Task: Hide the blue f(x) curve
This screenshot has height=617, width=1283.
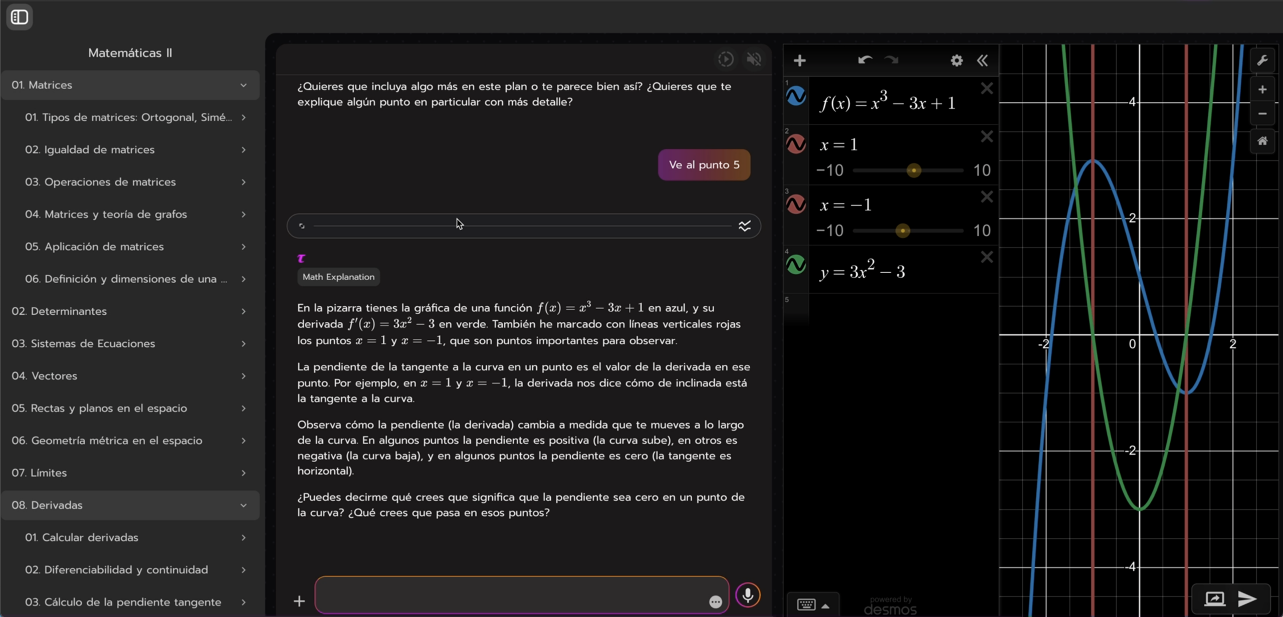Action: [x=796, y=96]
